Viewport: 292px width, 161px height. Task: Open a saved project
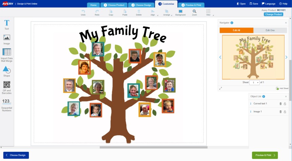coord(241,4)
